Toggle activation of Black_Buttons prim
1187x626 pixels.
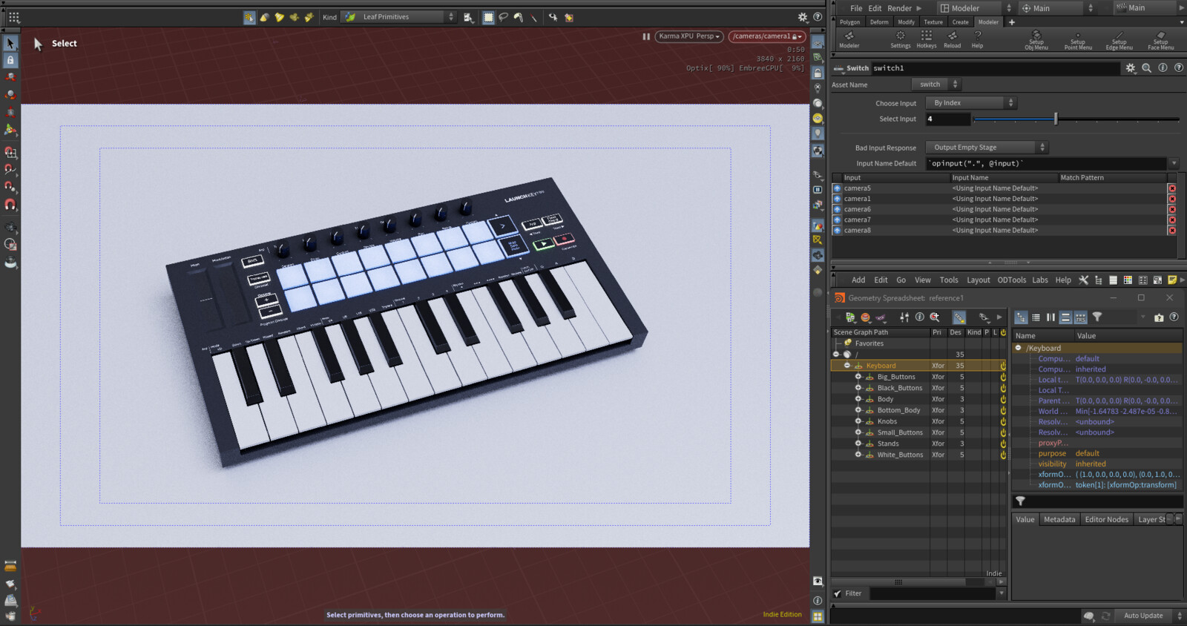(1003, 388)
